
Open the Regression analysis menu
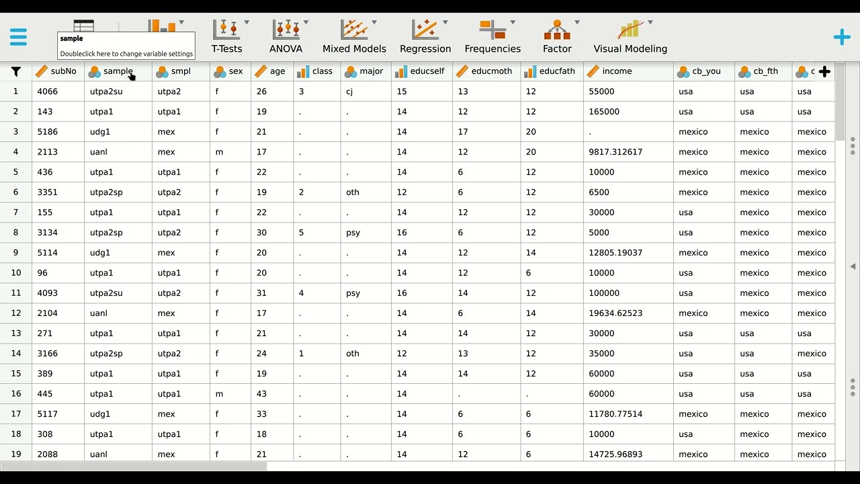click(x=425, y=36)
